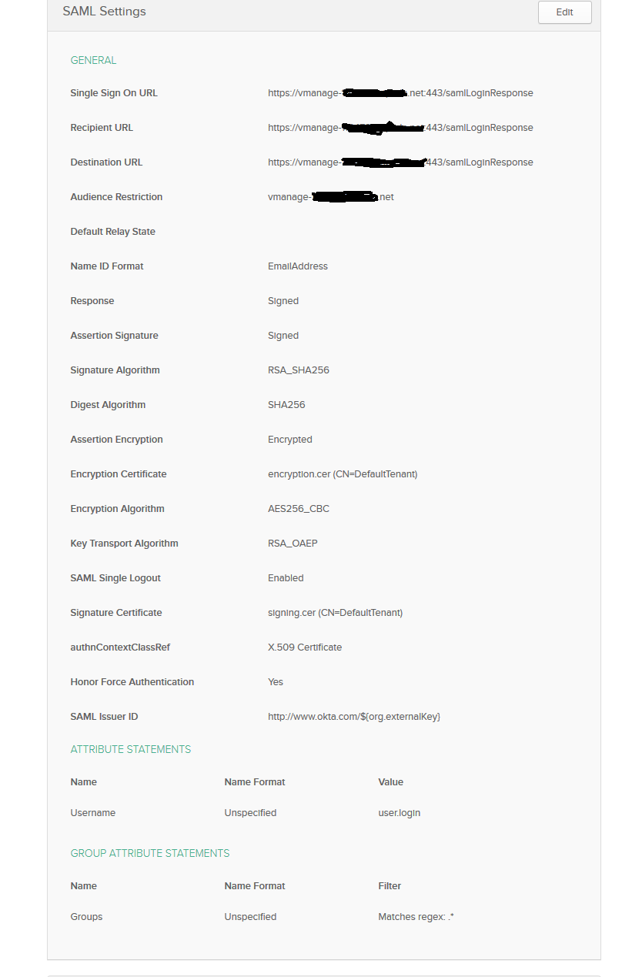The height and width of the screenshot is (977, 622).
Task: Click the Edit button for SAML Settings
Action: click(563, 12)
